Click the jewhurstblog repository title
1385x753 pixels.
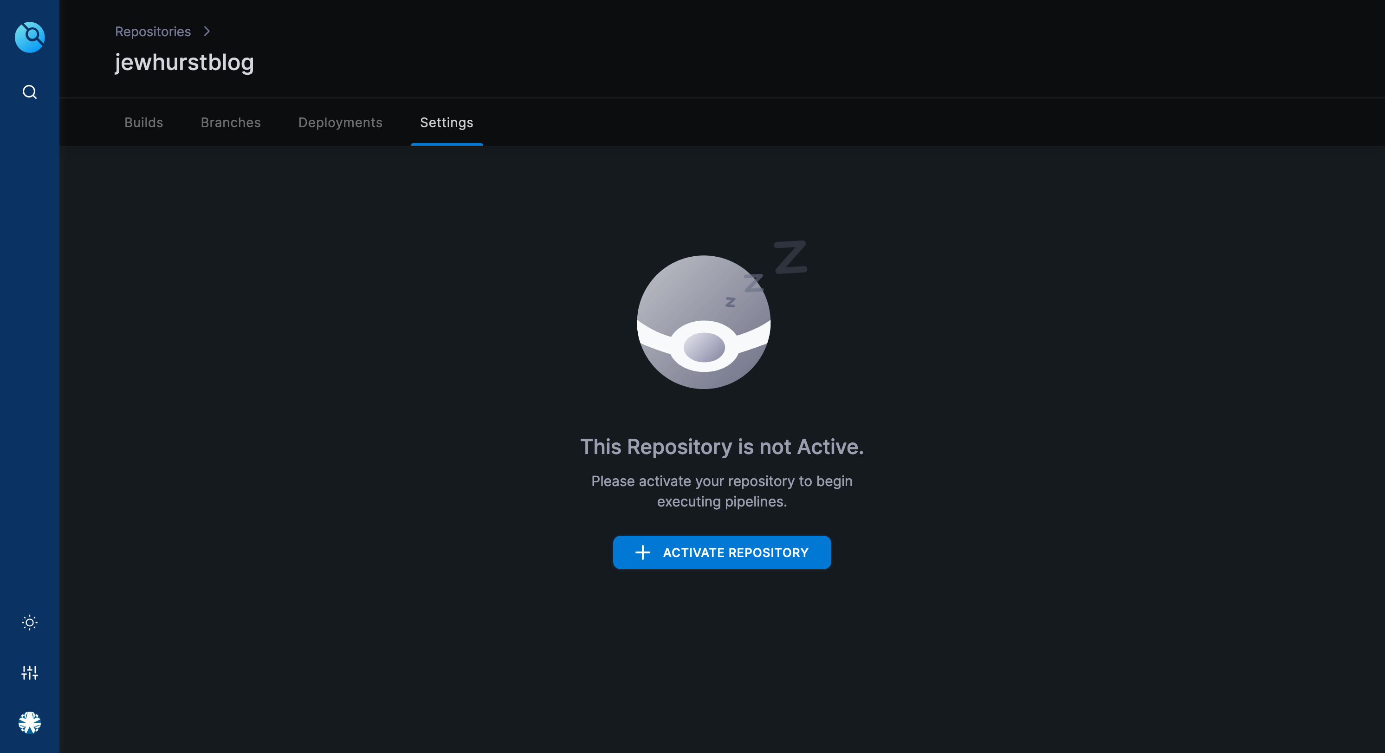point(184,62)
